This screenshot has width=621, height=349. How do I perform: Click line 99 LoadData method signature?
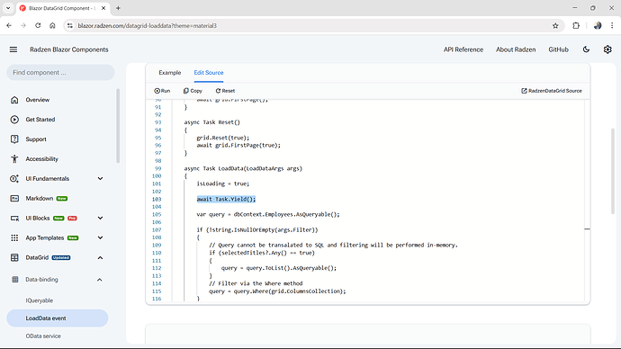coord(243,168)
